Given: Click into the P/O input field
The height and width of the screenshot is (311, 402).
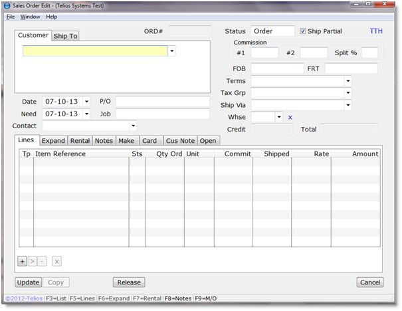Looking at the screenshot, I should [x=163, y=102].
